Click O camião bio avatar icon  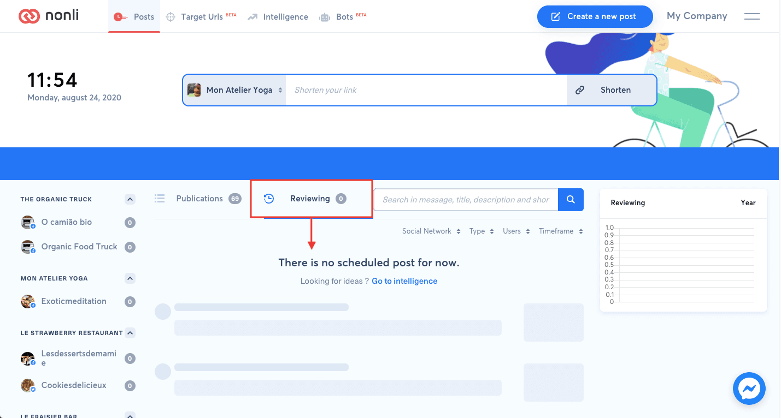28,222
